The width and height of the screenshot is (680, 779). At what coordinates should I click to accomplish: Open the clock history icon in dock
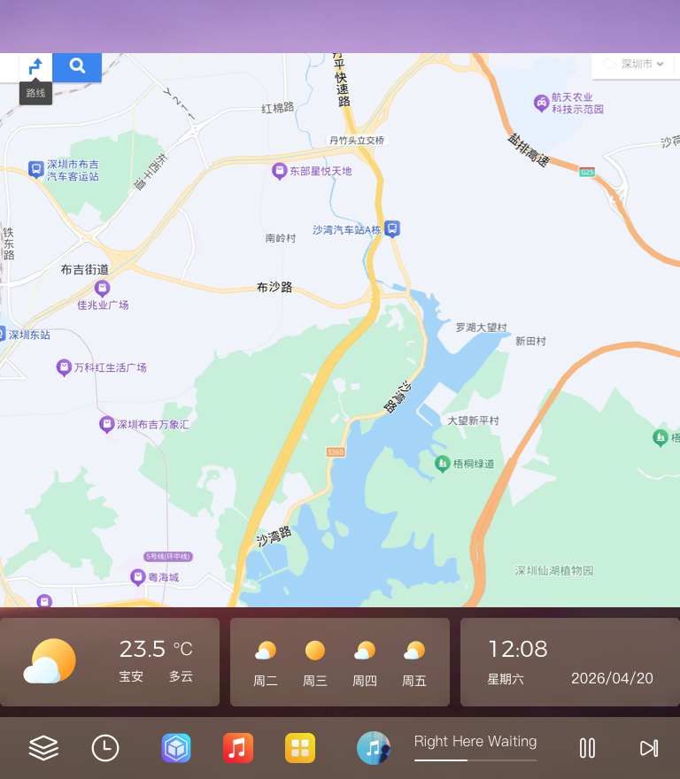(x=105, y=748)
